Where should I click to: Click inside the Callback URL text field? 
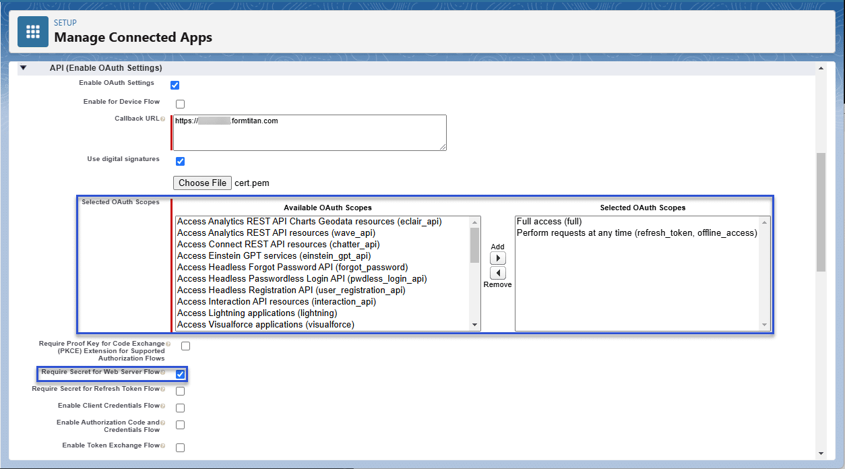(310, 132)
